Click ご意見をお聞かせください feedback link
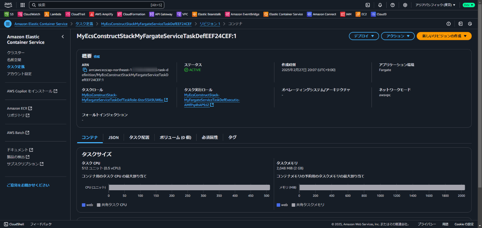This screenshot has height=228, width=482. [28, 185]
